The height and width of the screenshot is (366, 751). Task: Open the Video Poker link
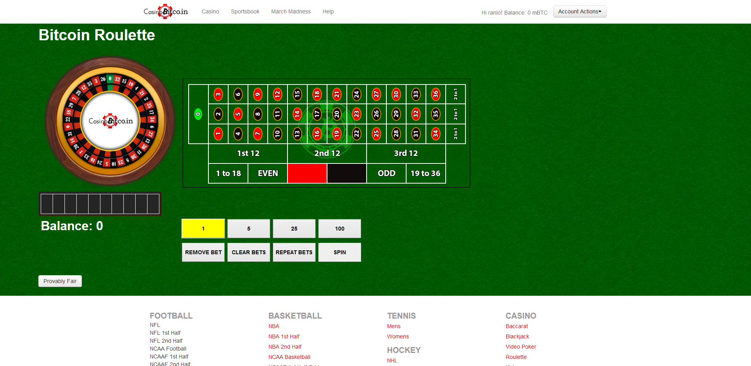[x=521, y=347]
